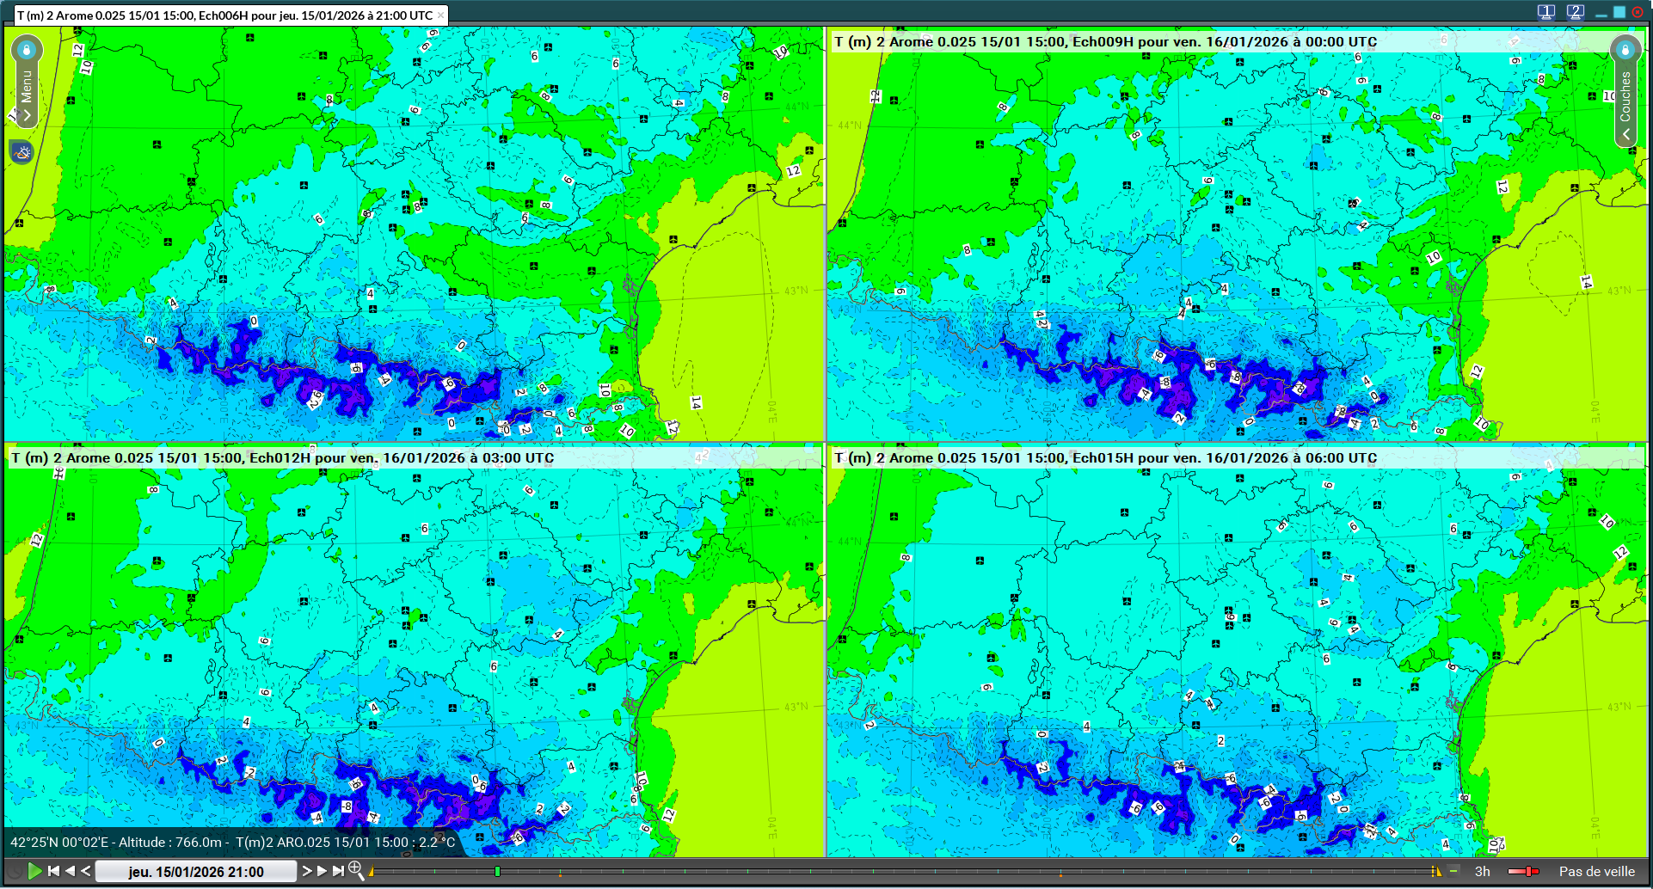Click the clock icon left of play
This screenshot has width=1653, height=889.
14,871
